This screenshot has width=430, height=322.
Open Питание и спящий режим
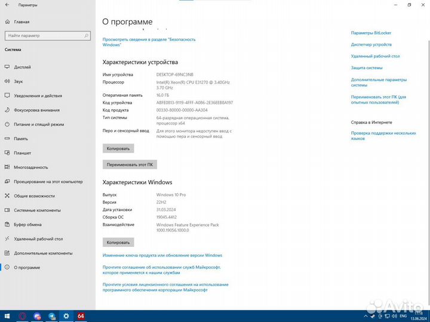point(38,124)
